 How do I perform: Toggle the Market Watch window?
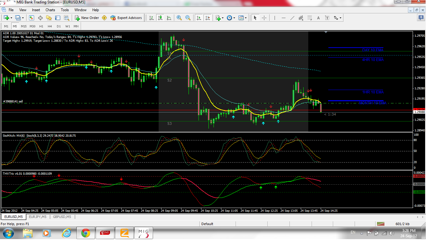click(x=31, y=18)
